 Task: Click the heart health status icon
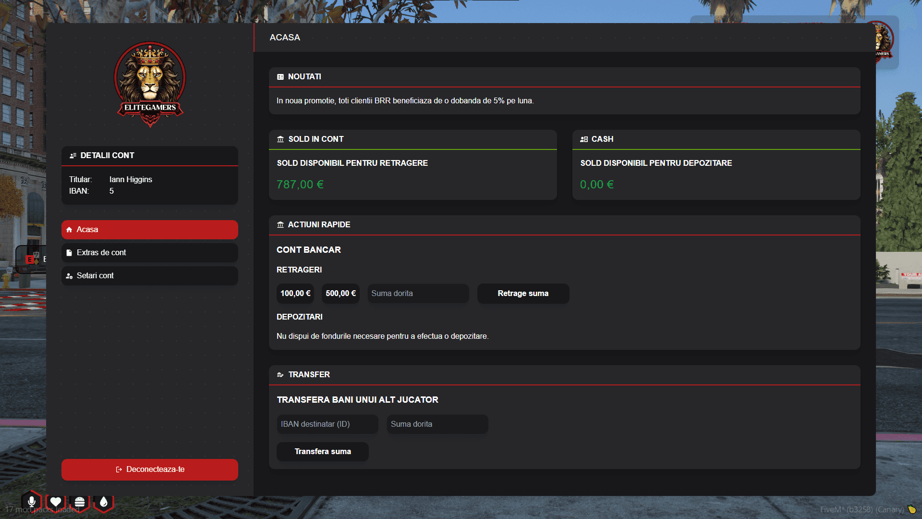click(x=56, y=502)
